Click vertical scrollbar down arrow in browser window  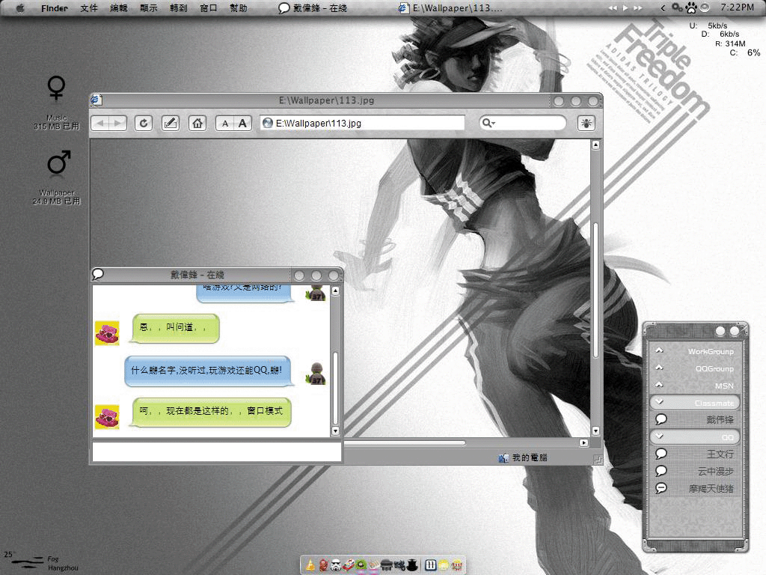[x=595, y=431]
